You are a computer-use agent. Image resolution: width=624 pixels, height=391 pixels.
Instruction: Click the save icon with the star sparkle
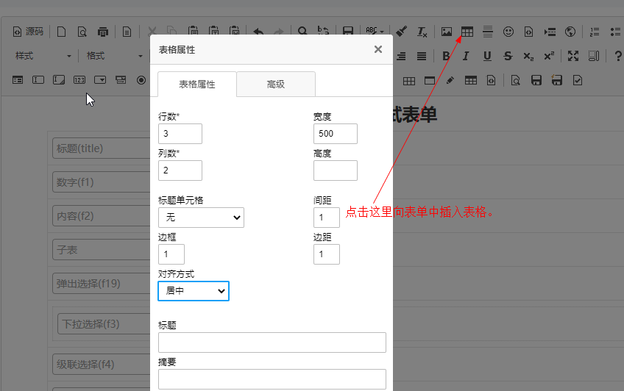pyautogui.click(x=556, y=81)
